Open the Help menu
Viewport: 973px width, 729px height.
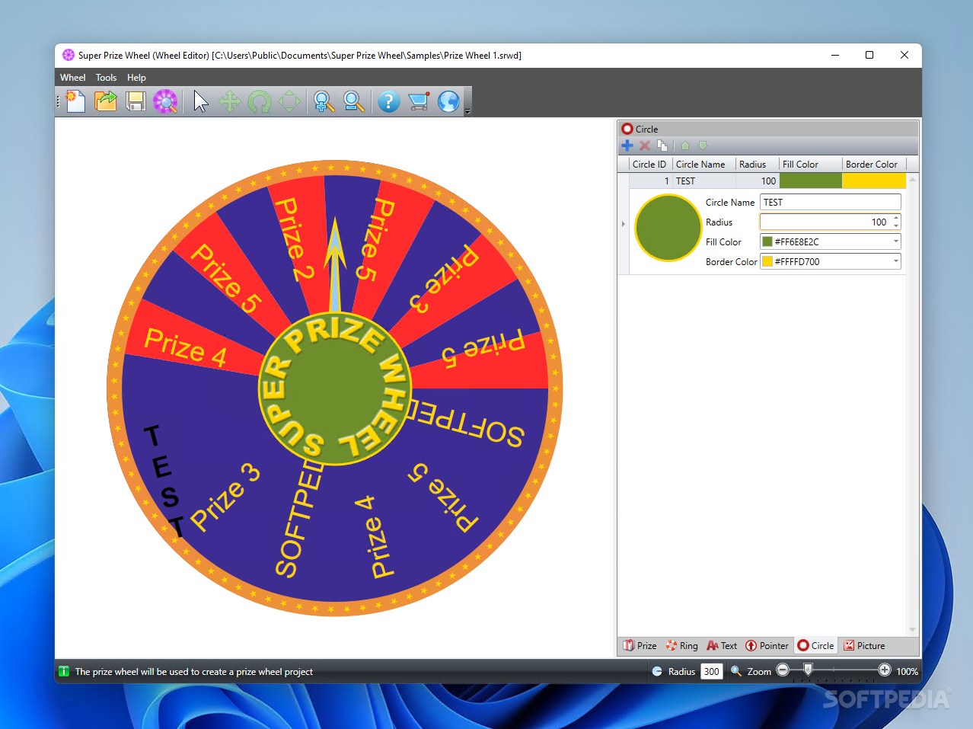[x=136, y=78]
